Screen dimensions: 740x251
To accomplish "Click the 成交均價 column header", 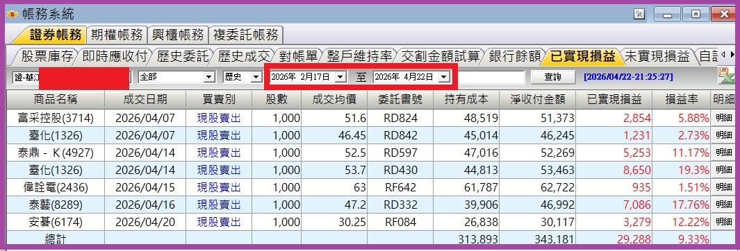I will [x=334, y=99].
